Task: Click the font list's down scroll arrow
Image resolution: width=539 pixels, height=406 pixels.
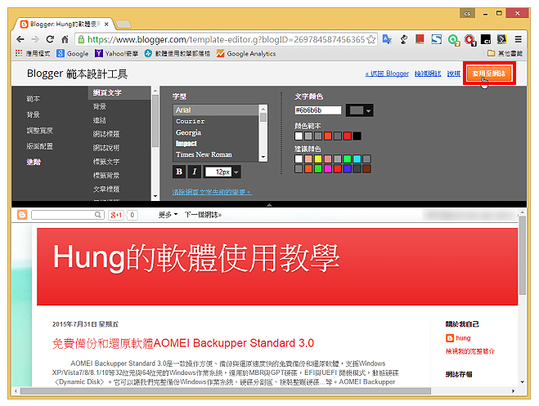Action: [263, 157]
